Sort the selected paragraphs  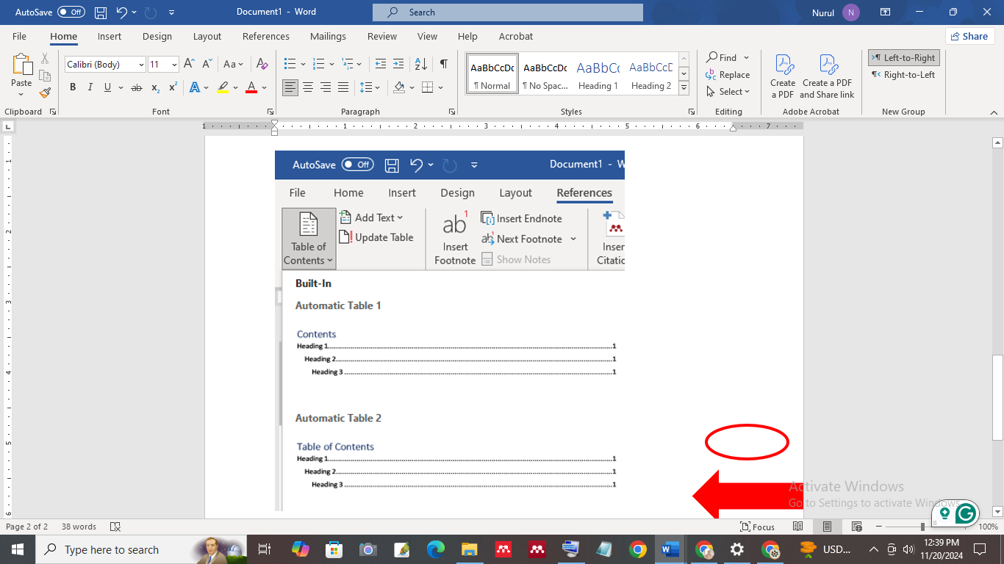coord(420,65)
